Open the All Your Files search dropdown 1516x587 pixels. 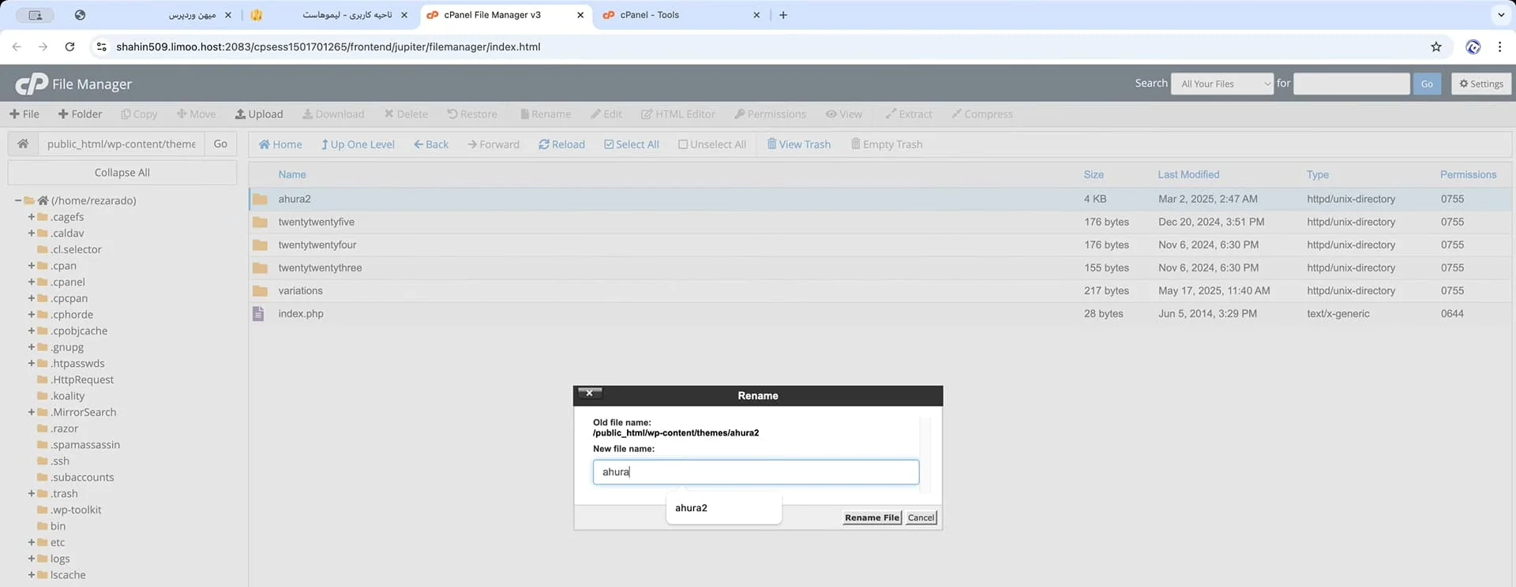[x=1221, y=84]
